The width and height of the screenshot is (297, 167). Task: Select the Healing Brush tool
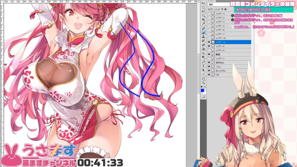click(x=203, y=28)
